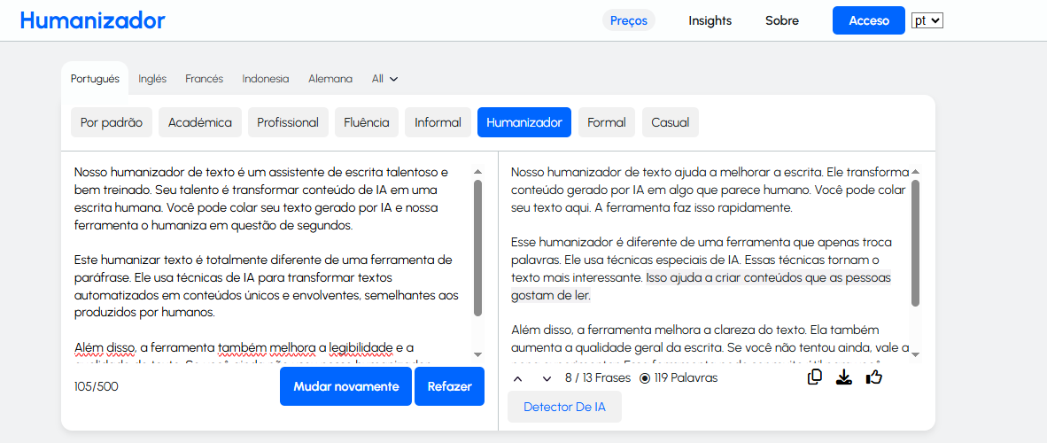Screen dimensions: 1047x443
Task: Go to previous sentence with up chevron
Action: [519, 378]
